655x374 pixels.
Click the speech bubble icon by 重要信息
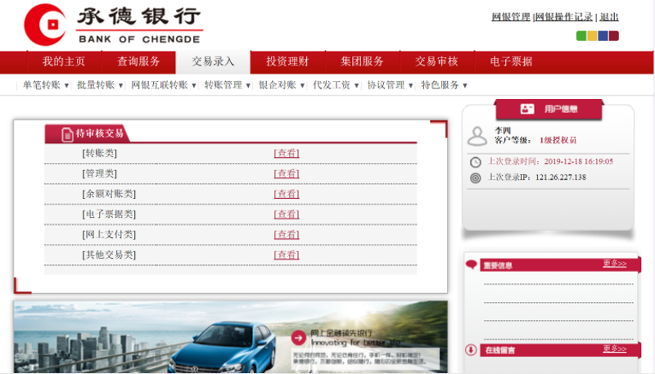pos(472,264)
